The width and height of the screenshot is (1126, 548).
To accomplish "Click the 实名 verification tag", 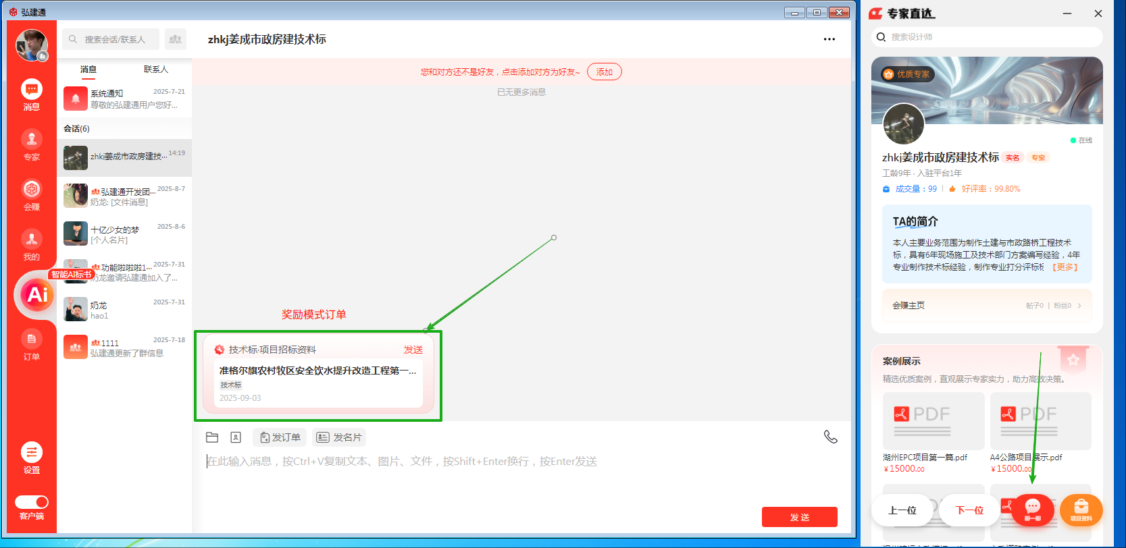I will (1013, 158).
